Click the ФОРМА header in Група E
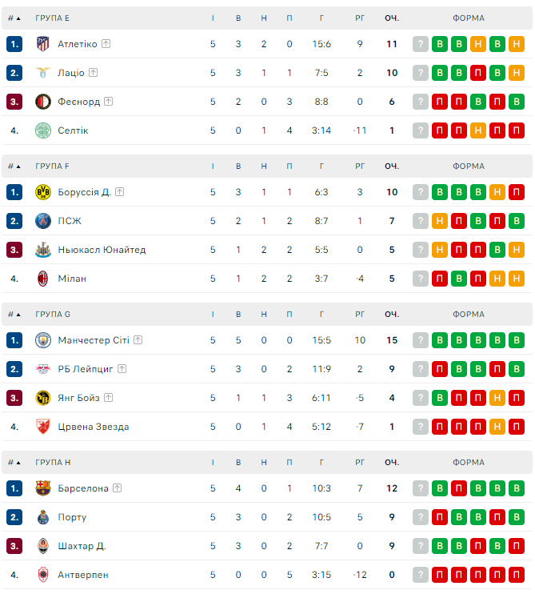The width and height of the screenshot is (535, 594). click(468, 18)
